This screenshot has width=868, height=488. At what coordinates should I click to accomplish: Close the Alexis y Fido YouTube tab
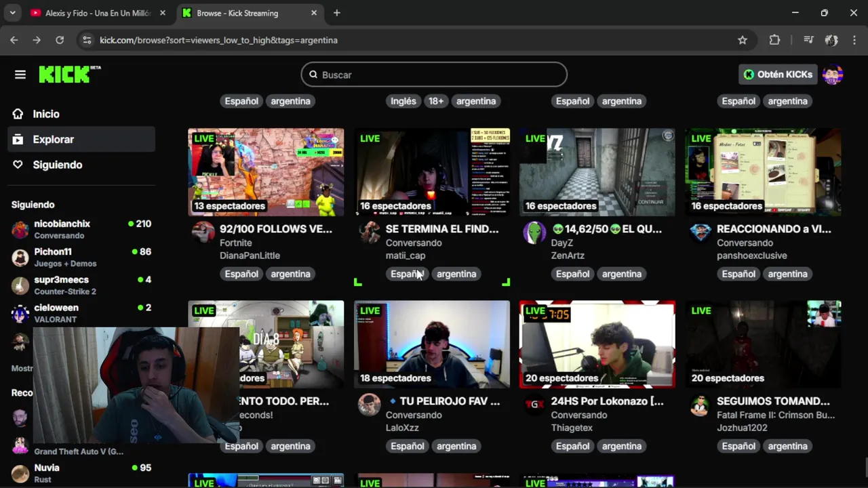[163, 13]
